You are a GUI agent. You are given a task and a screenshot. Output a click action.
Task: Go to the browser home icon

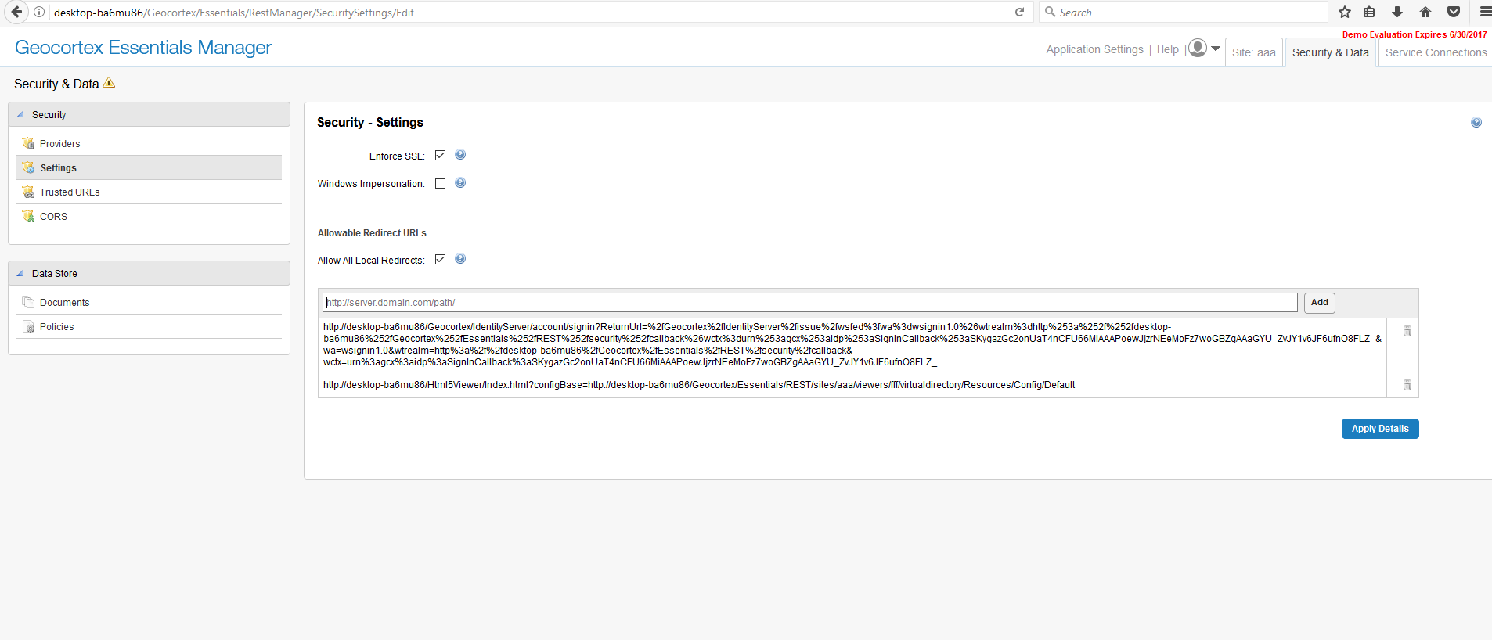click(x=1425, y=12)
